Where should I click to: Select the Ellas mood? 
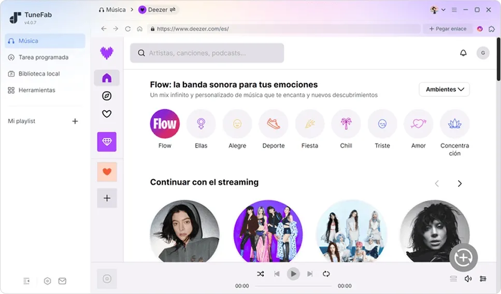tap(201, 124)
